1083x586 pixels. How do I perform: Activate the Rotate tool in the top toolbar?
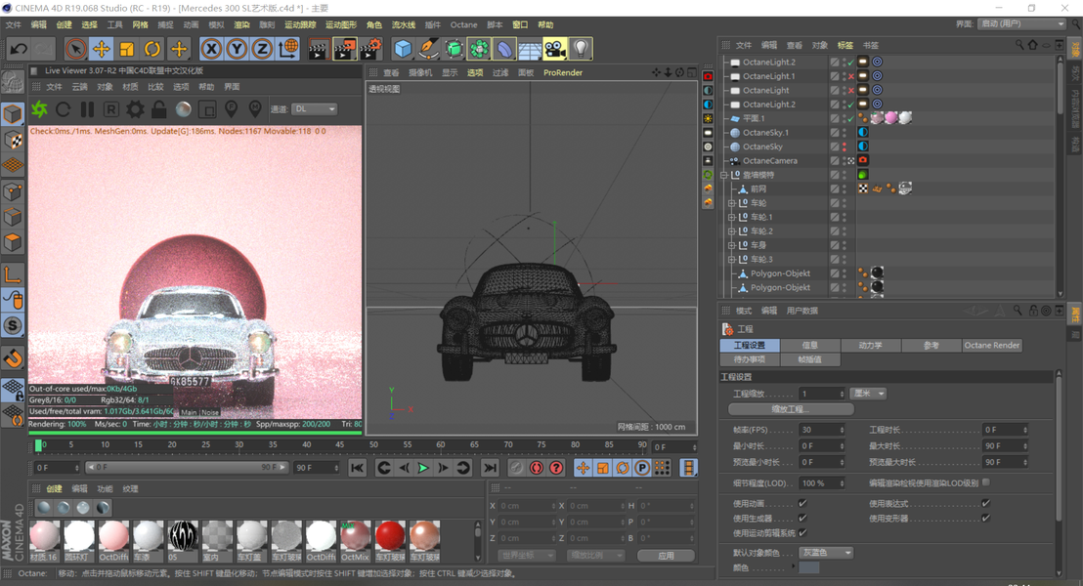tap(152, 49)
